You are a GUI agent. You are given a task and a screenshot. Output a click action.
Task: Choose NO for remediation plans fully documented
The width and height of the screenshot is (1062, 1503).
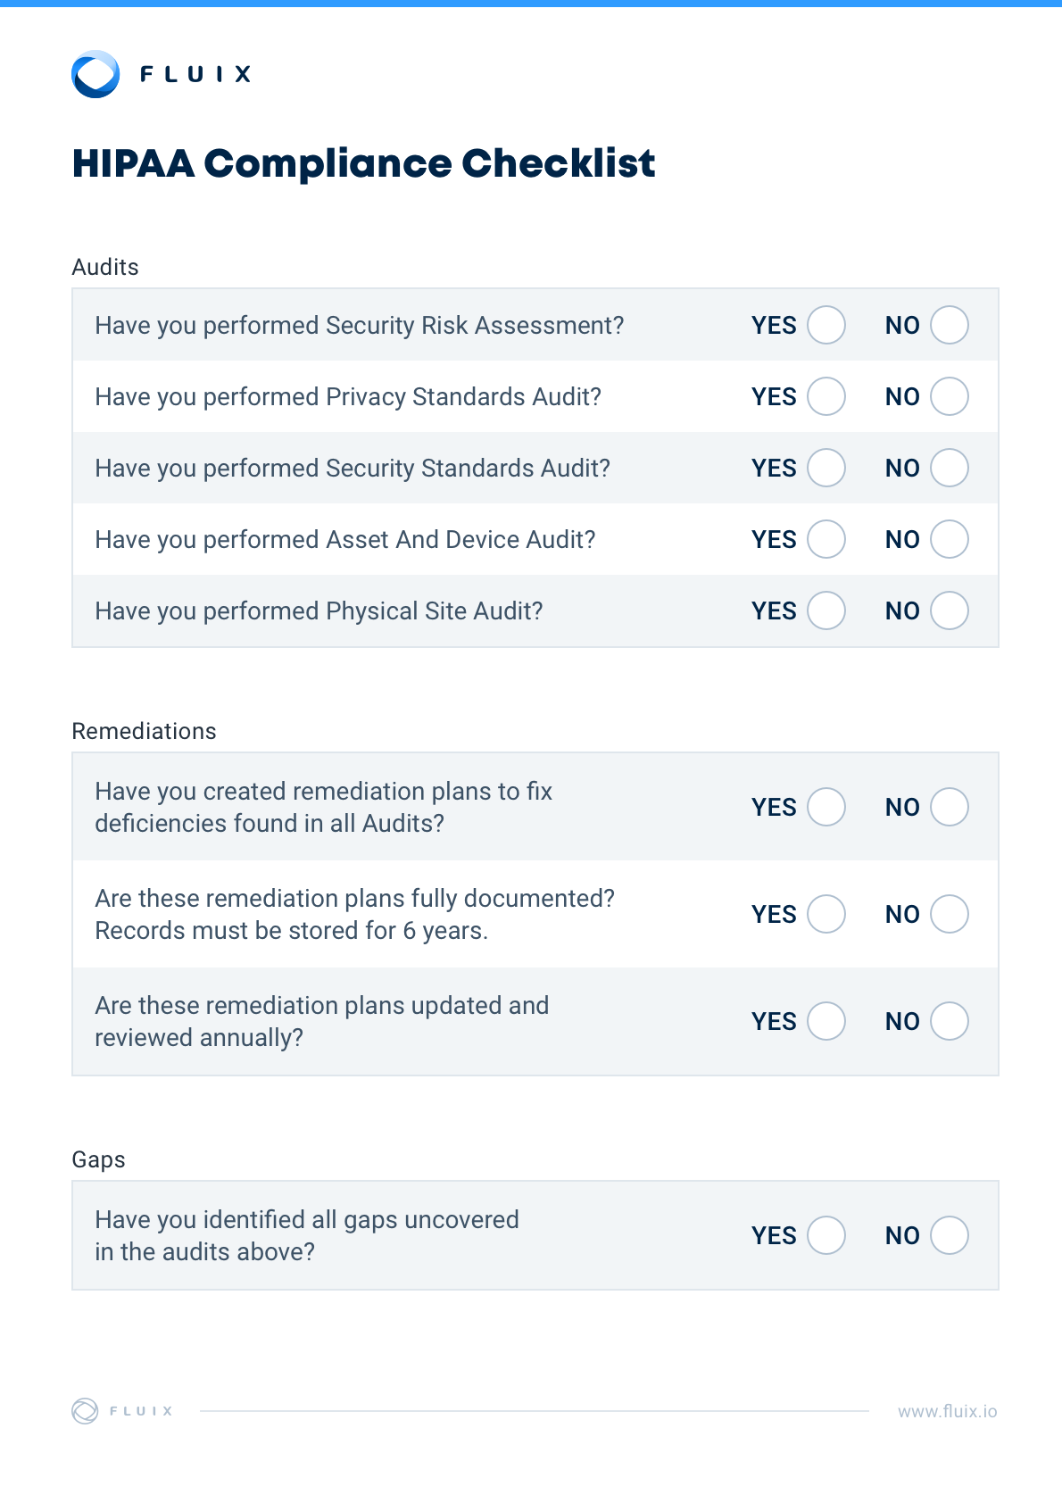click(950, 914)
